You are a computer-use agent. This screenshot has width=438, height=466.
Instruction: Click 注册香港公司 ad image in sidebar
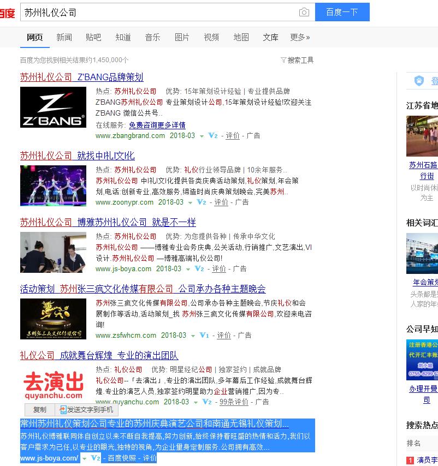(x=422, y=360)
